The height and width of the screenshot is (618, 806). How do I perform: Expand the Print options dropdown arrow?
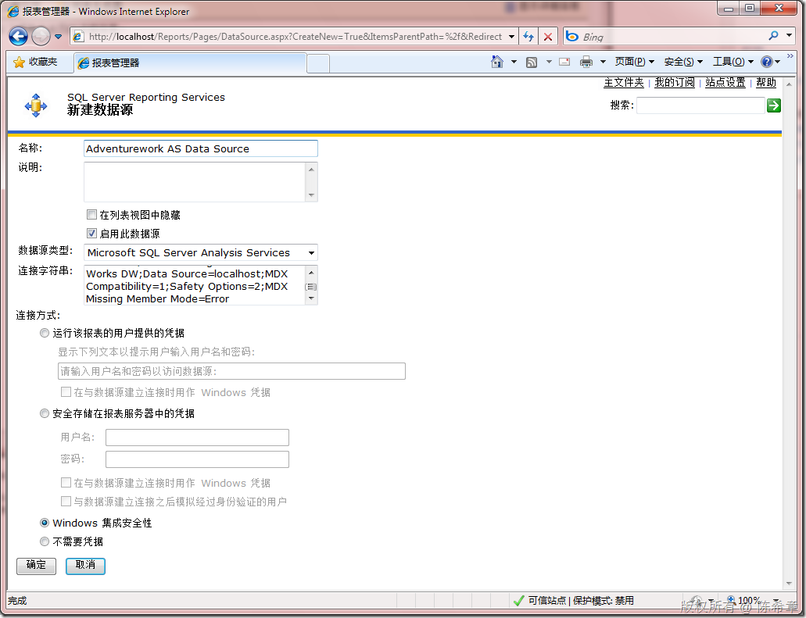603,63
